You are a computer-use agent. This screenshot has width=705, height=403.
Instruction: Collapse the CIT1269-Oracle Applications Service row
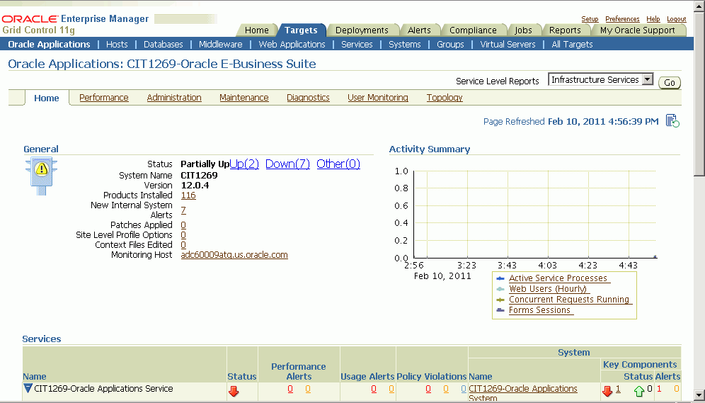(28, 388)
